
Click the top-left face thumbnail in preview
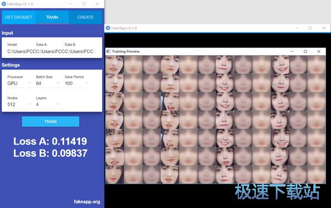115,65
